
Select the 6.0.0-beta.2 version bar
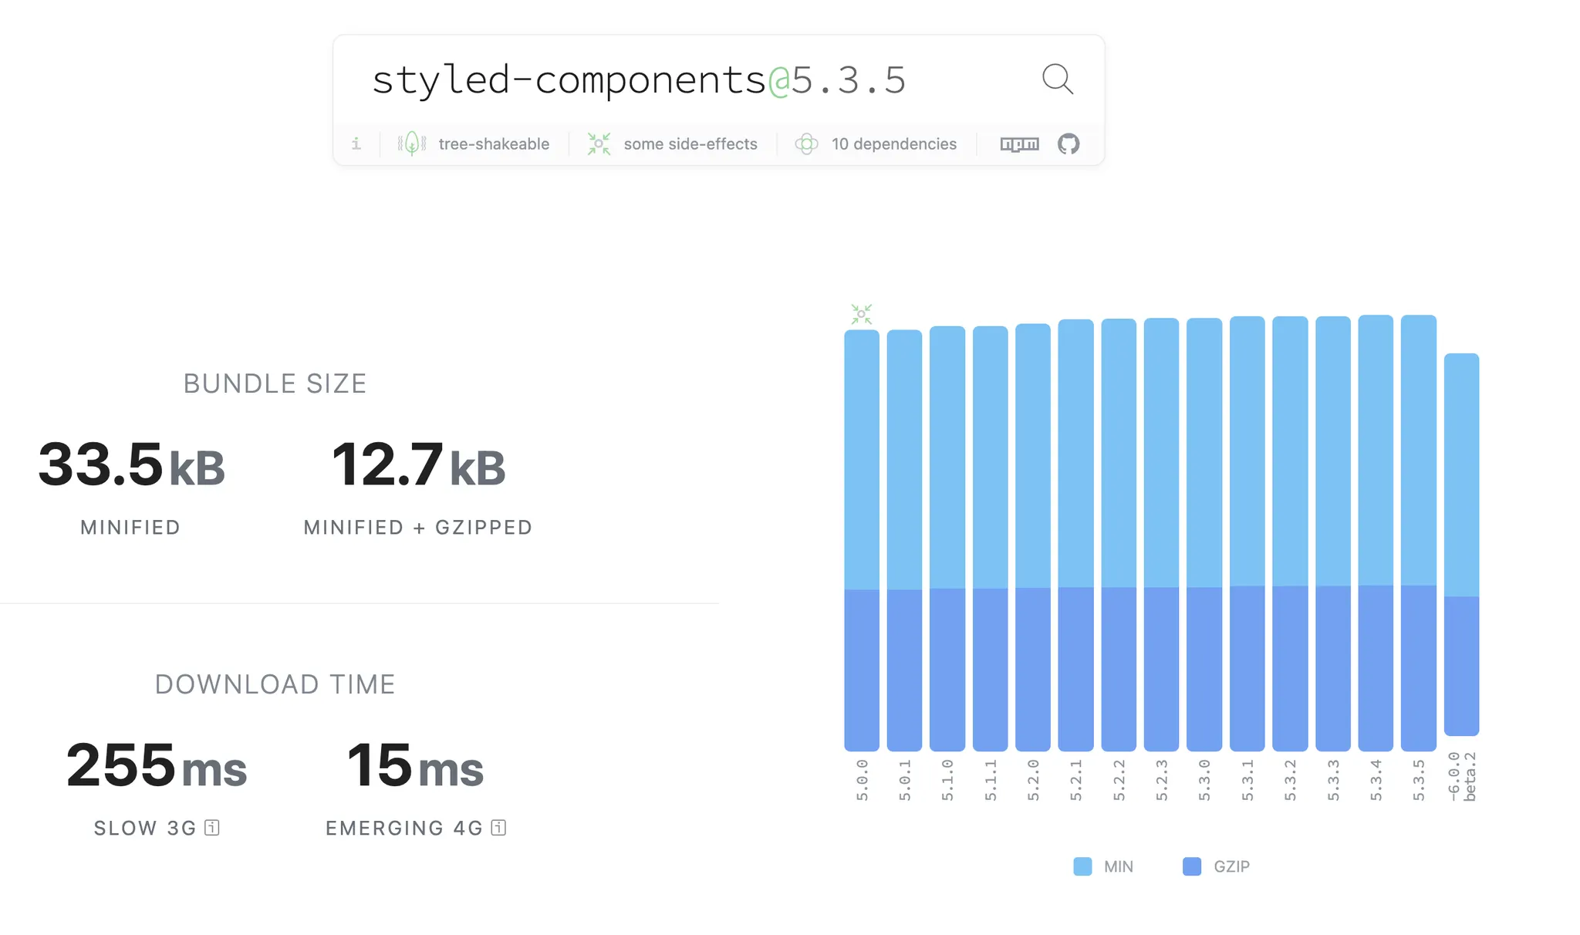(1461, 544)
